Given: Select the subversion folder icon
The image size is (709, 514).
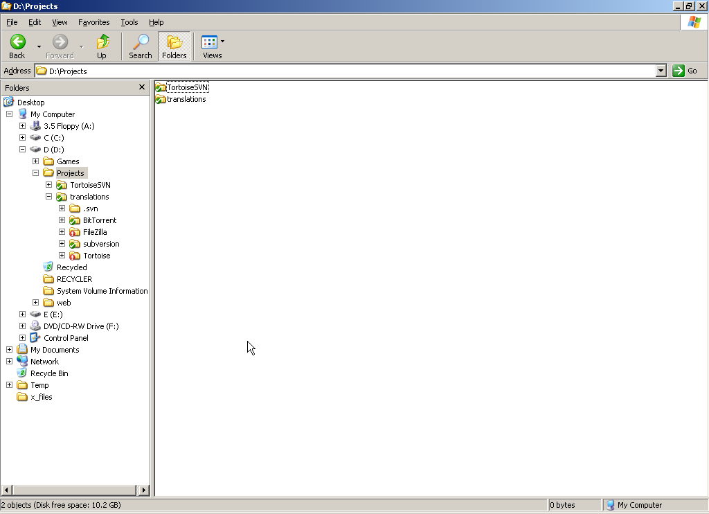Looking at the screenshot, I should pyautogui.click(x=75, y=244).
